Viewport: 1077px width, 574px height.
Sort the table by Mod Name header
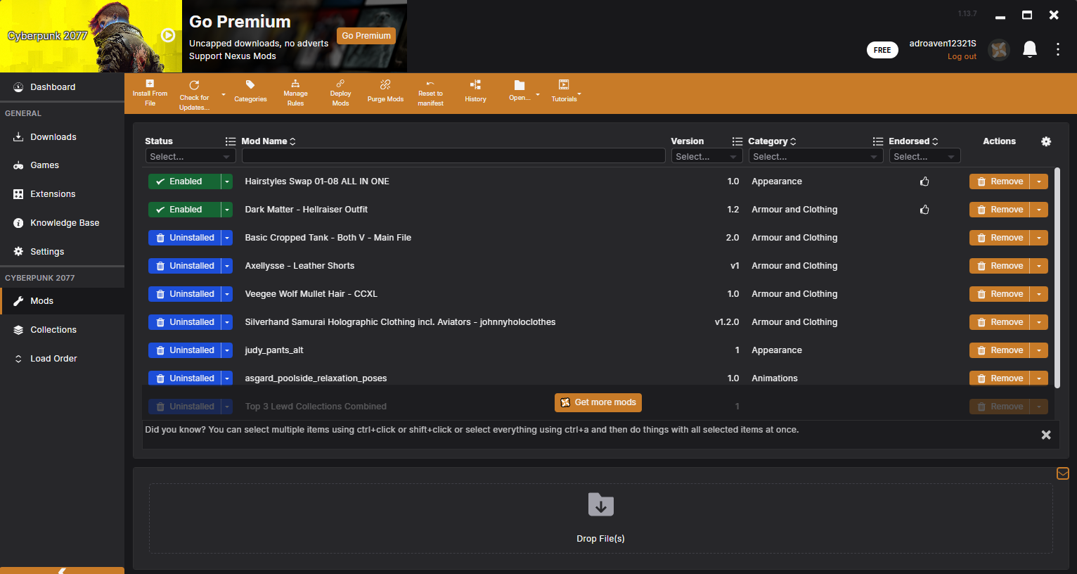tap(269, 141)
